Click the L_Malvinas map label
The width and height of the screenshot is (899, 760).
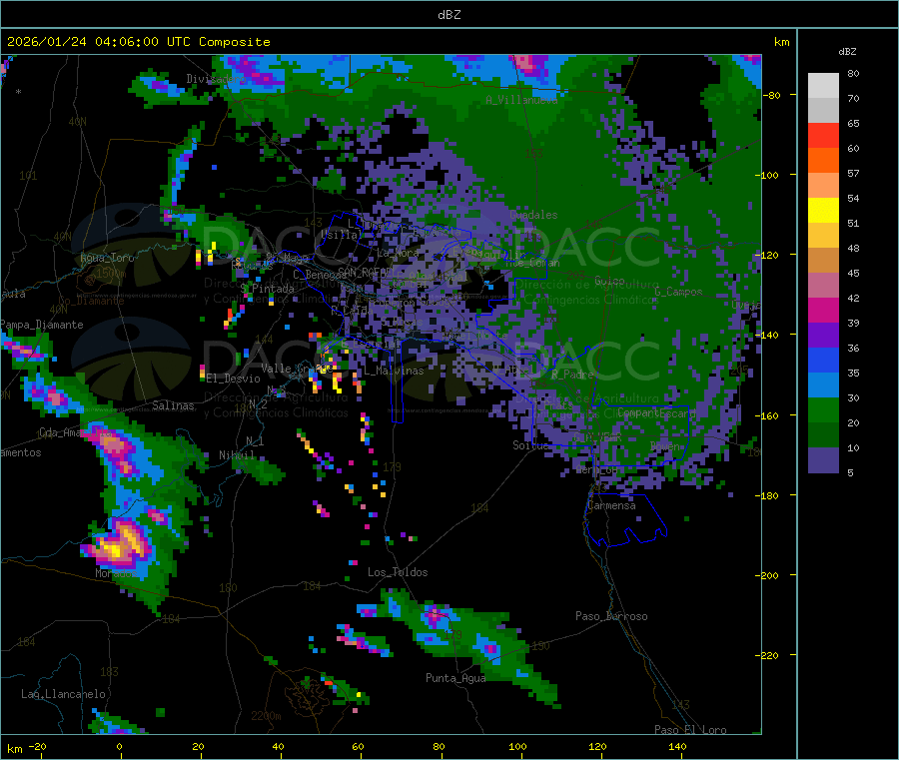394,371
